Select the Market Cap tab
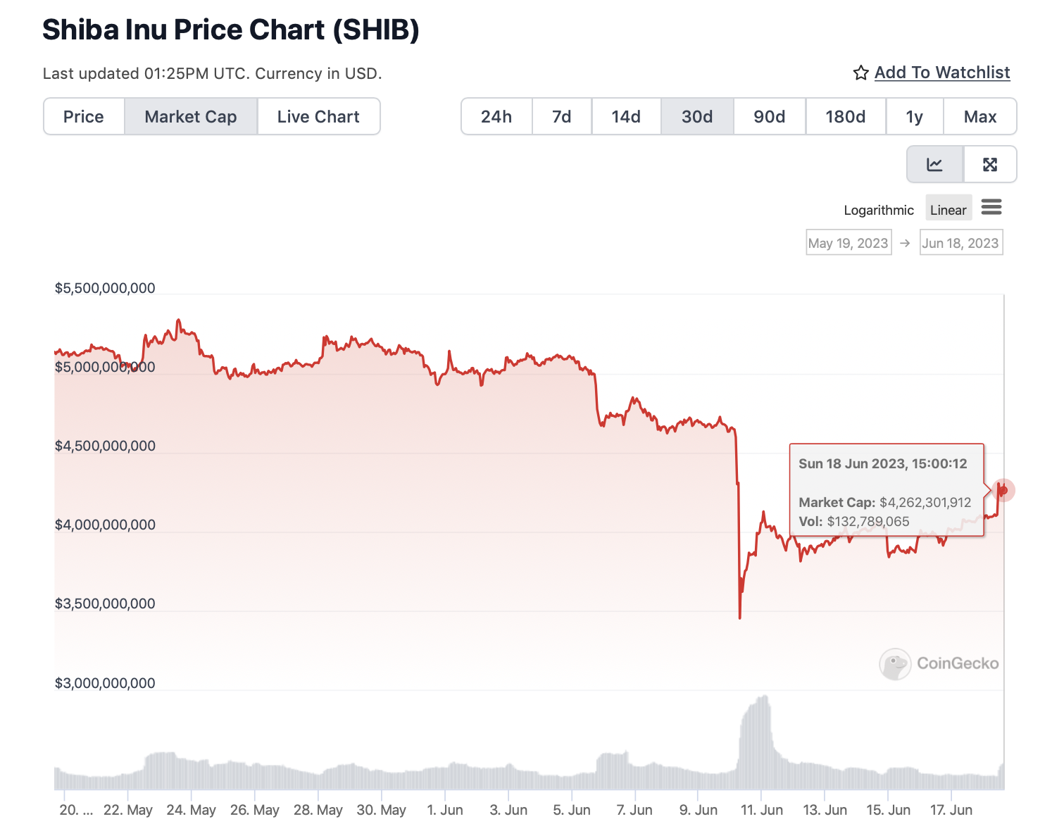1052x838 pixels. pyautogui.click(x=191, y=117)
